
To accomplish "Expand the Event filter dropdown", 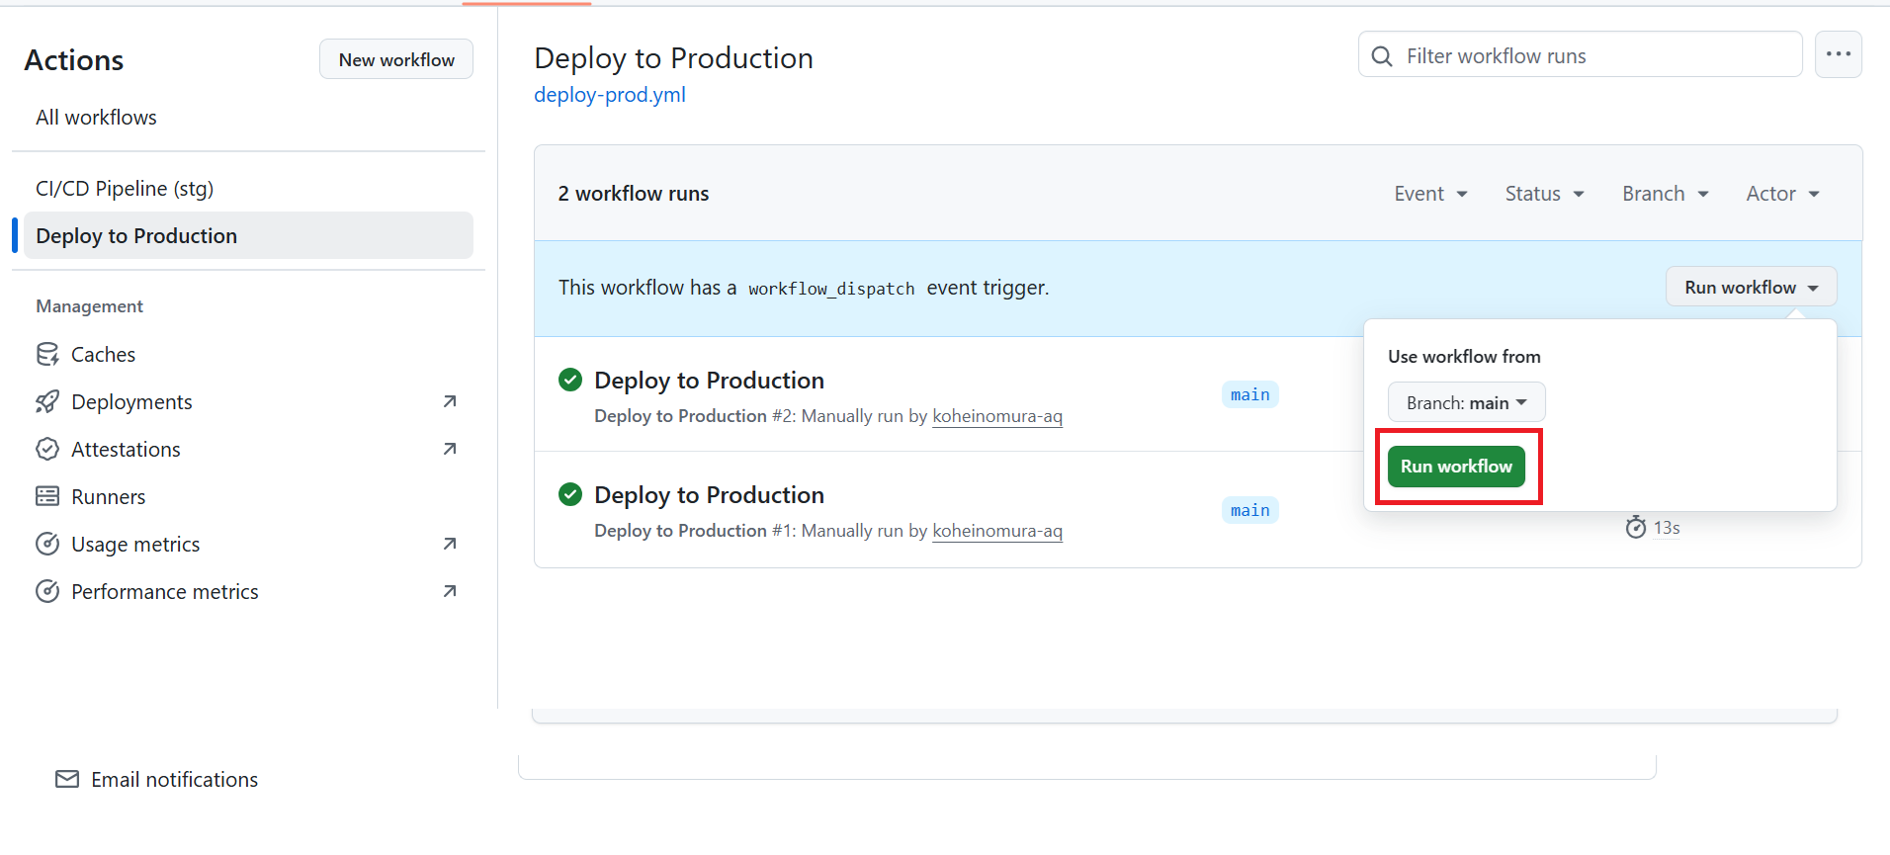I will 1430,194.
